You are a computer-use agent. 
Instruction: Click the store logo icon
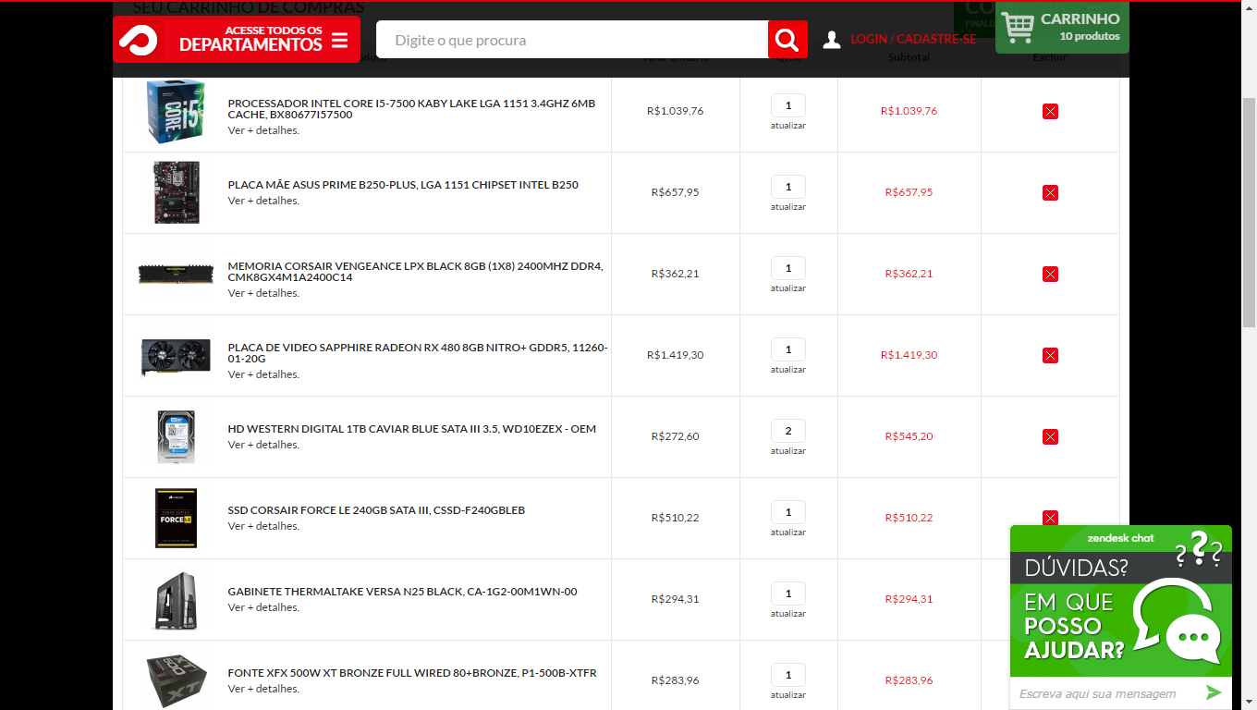[139, 40]
